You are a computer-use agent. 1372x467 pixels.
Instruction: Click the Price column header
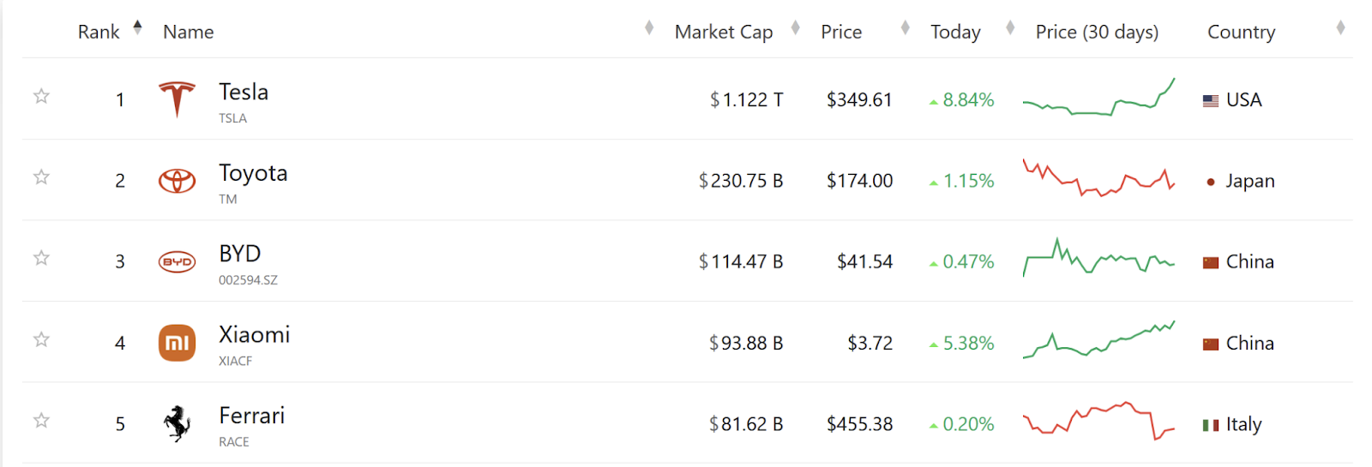pyautogui.click(x=841, y=32)
